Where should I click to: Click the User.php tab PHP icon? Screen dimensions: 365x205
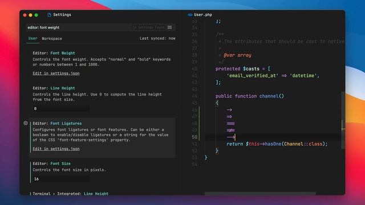(190, 15)
